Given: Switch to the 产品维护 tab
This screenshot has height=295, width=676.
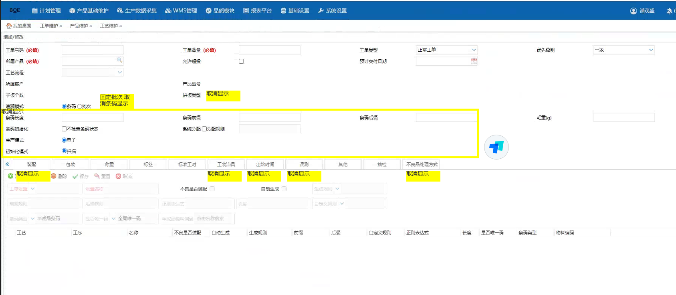Looking at the screenshot, I should (79, 26).
